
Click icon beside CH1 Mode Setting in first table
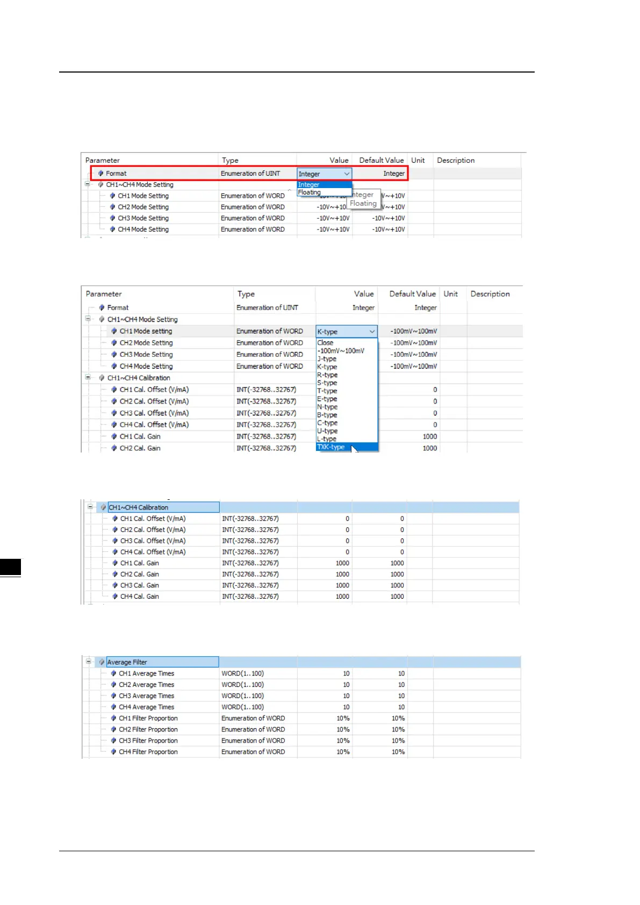[x=112, y=196]
